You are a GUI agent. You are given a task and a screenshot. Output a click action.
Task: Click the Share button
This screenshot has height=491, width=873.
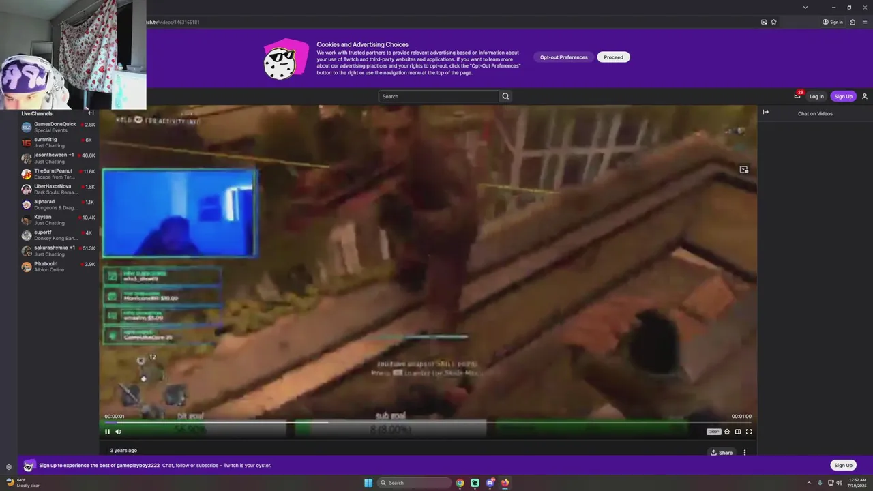pyautogui.click(x=722, y=453)
